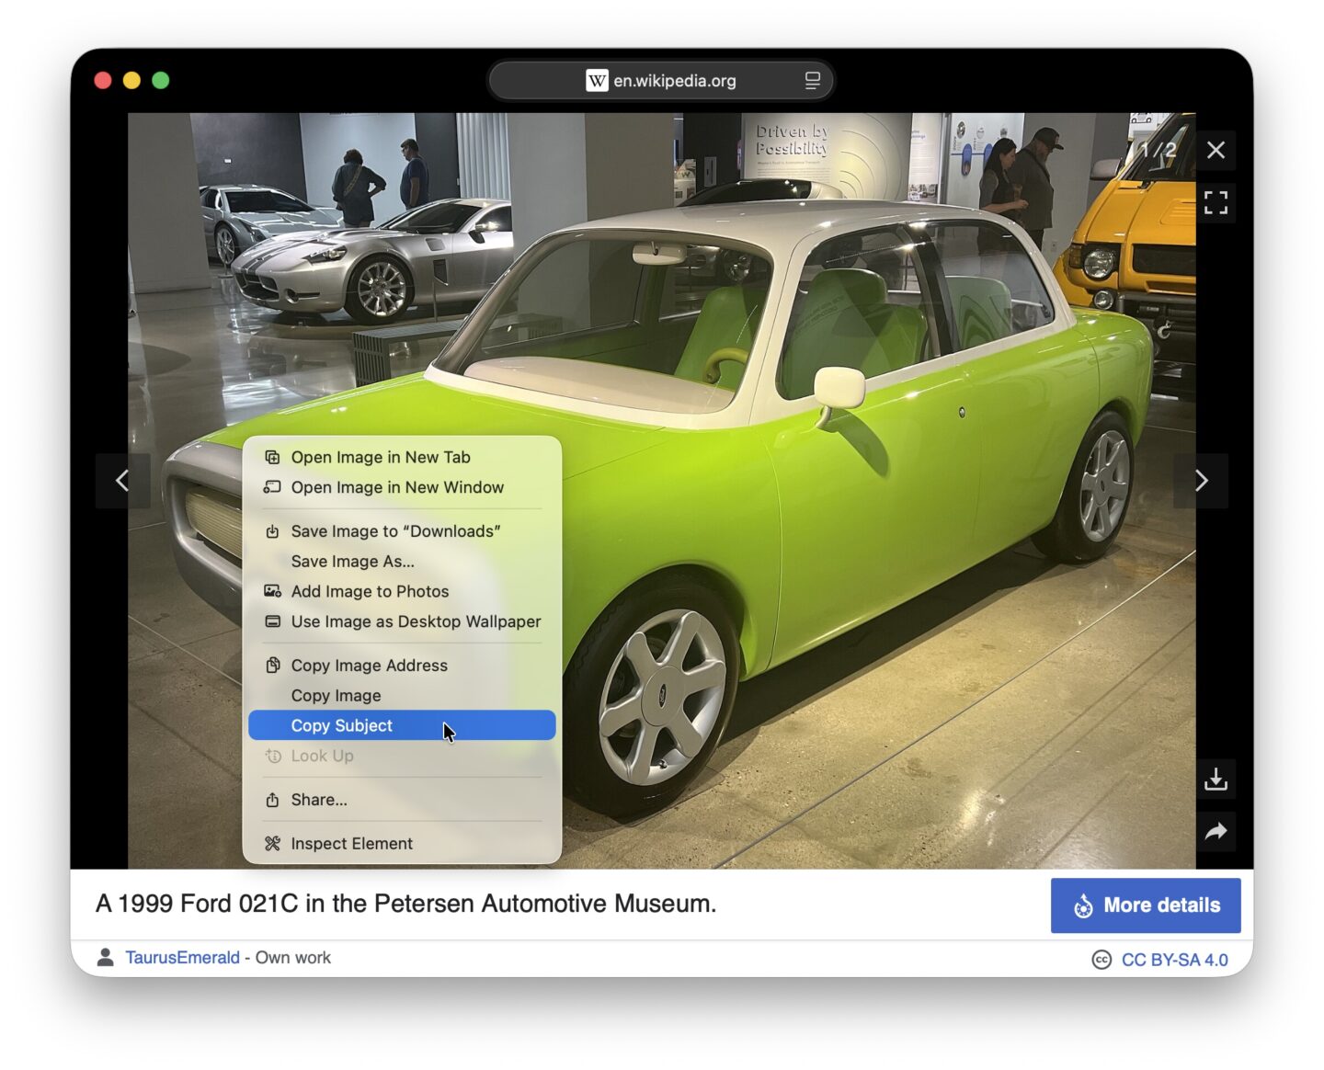
Task: Click the "Own work" source text
Action: coord(292,958)
